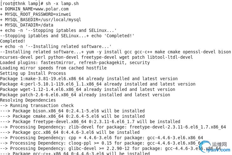Click the MYSQL_DATADIR=/data line
232x155 pixels.
pos(27,25)
